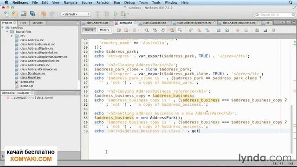Image resolution: width=297 pixels, height=167 pixels.
Task: Select class.AddressPark.inc in project tree
Action: [x=35, y=65]
